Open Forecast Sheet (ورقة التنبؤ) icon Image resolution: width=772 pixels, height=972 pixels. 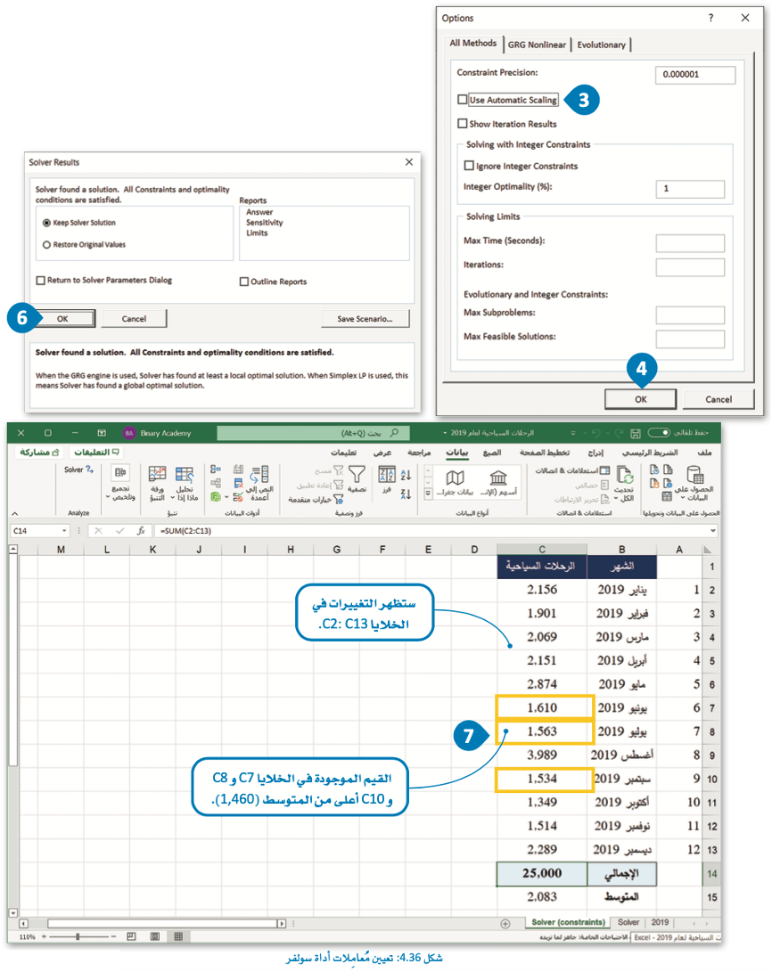click(x=157, y=474)
